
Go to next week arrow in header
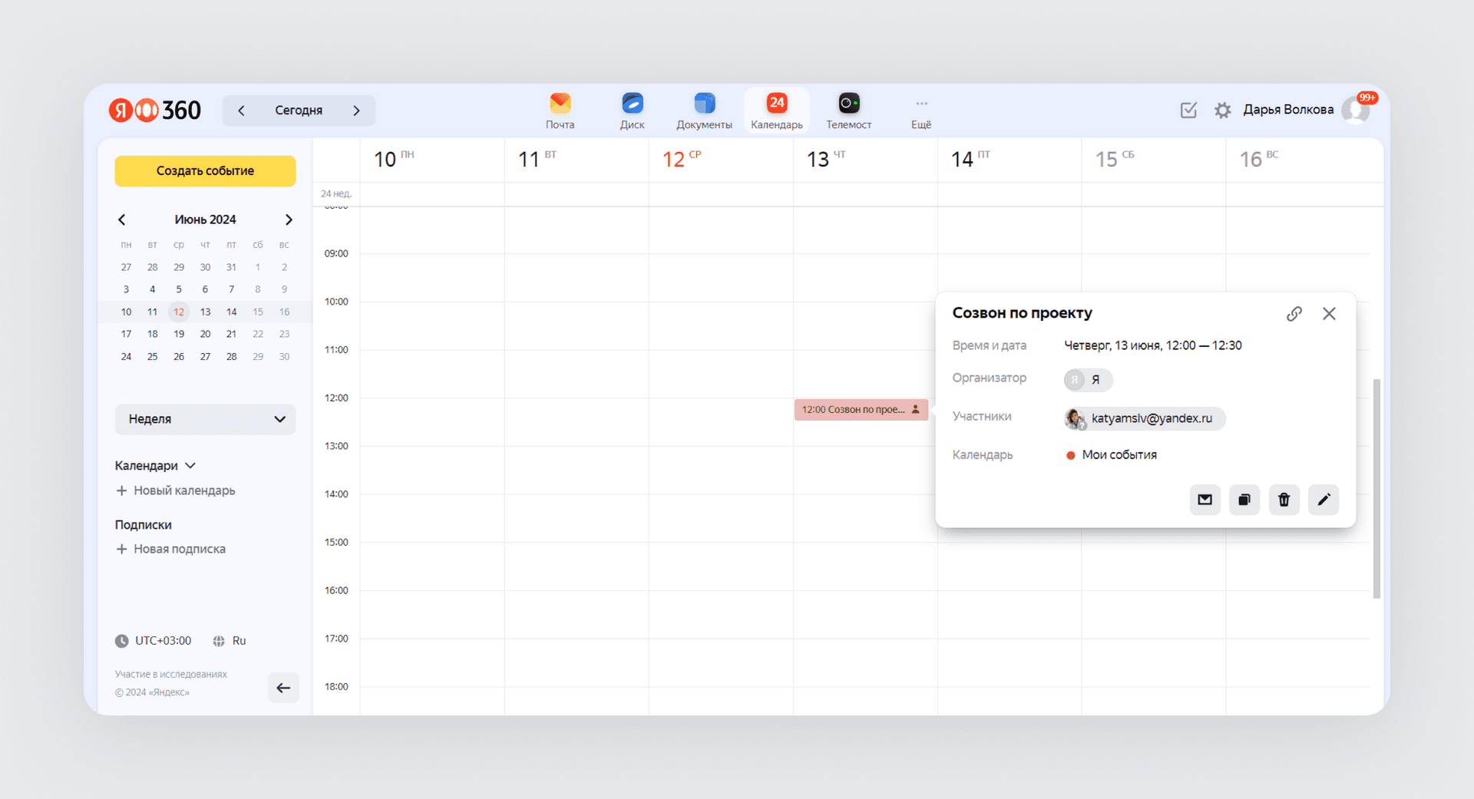[356, 111]
